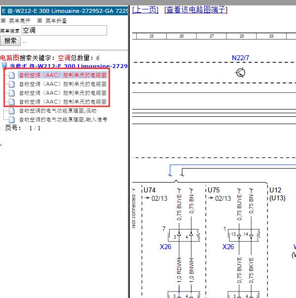Collapse the menu via 菜单折叠 label
Image resolution: width=296 pixels, height=298 pixels.
pos(56,21)
